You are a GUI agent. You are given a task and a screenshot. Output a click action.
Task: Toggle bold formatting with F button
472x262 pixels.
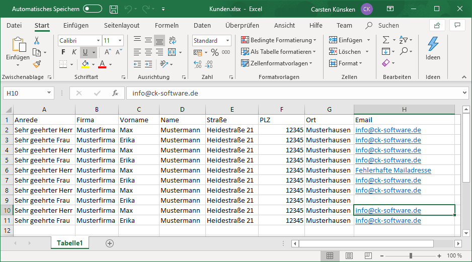pos(63,52)
